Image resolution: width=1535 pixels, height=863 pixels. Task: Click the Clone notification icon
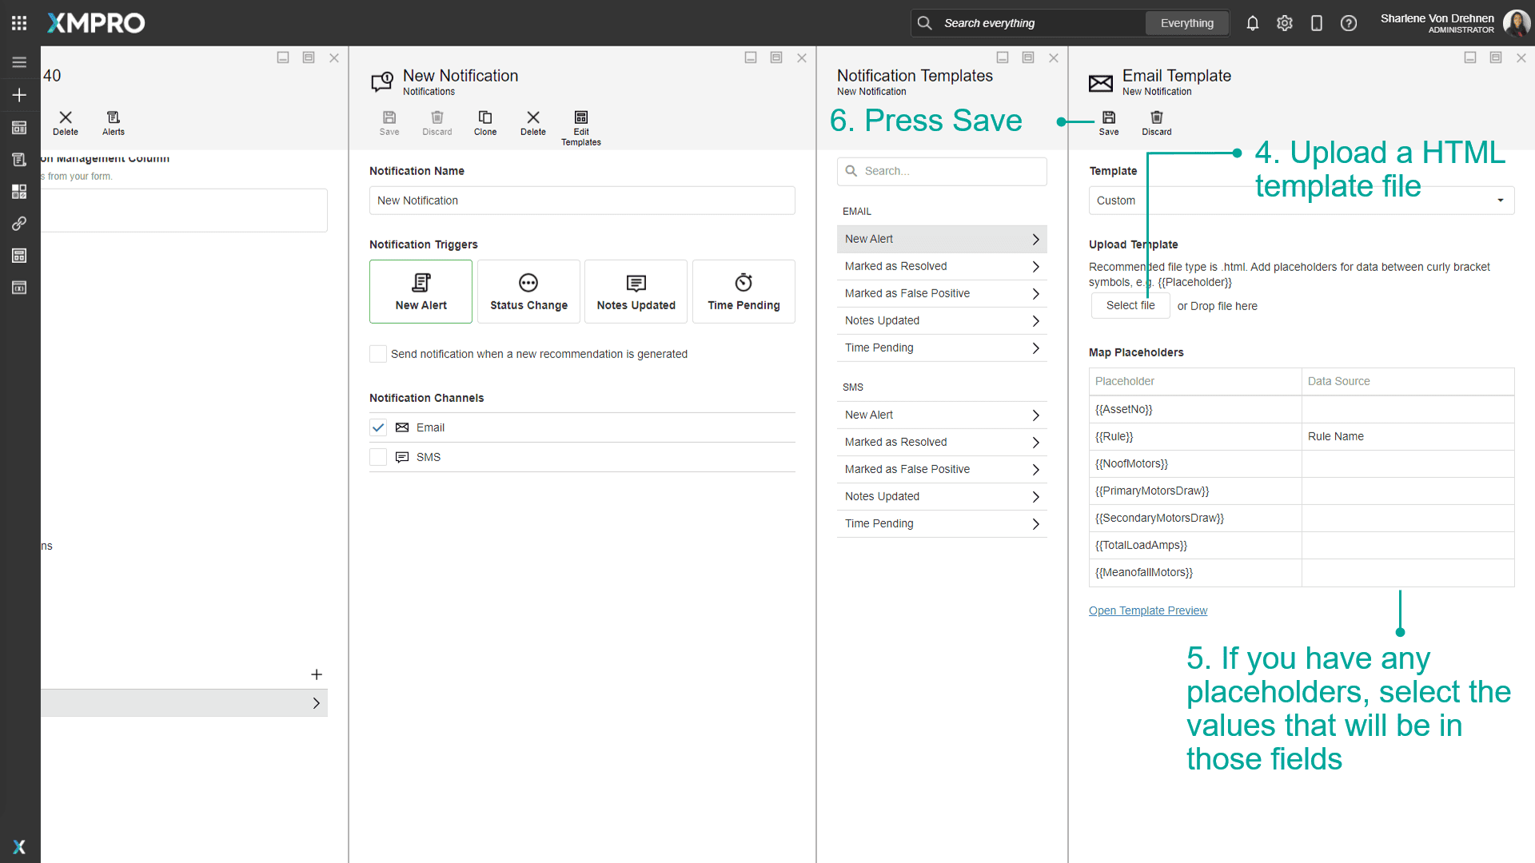(x=484, y=118)
